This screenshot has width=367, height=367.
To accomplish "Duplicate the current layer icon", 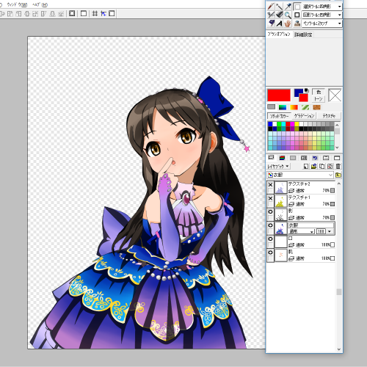I will (x=322, y=167).
